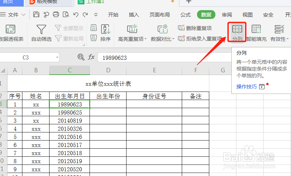The width and height of the screenshot is (291, 176).
Task: Click the fx insert function icon
Action: [91, 57]
